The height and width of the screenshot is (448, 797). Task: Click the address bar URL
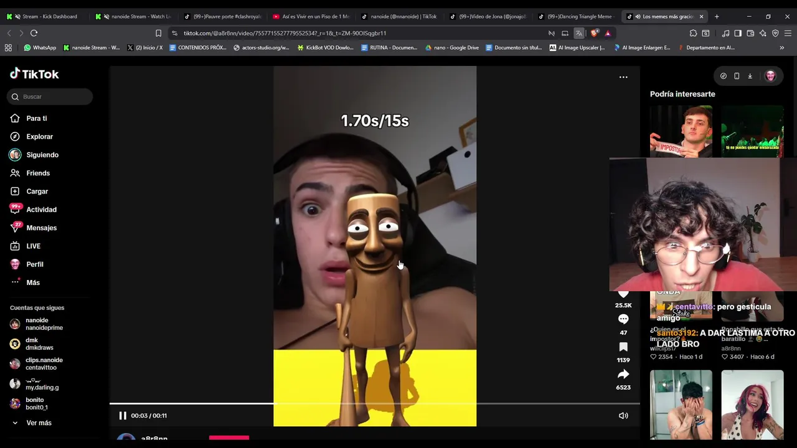click(x=285, y=33)
